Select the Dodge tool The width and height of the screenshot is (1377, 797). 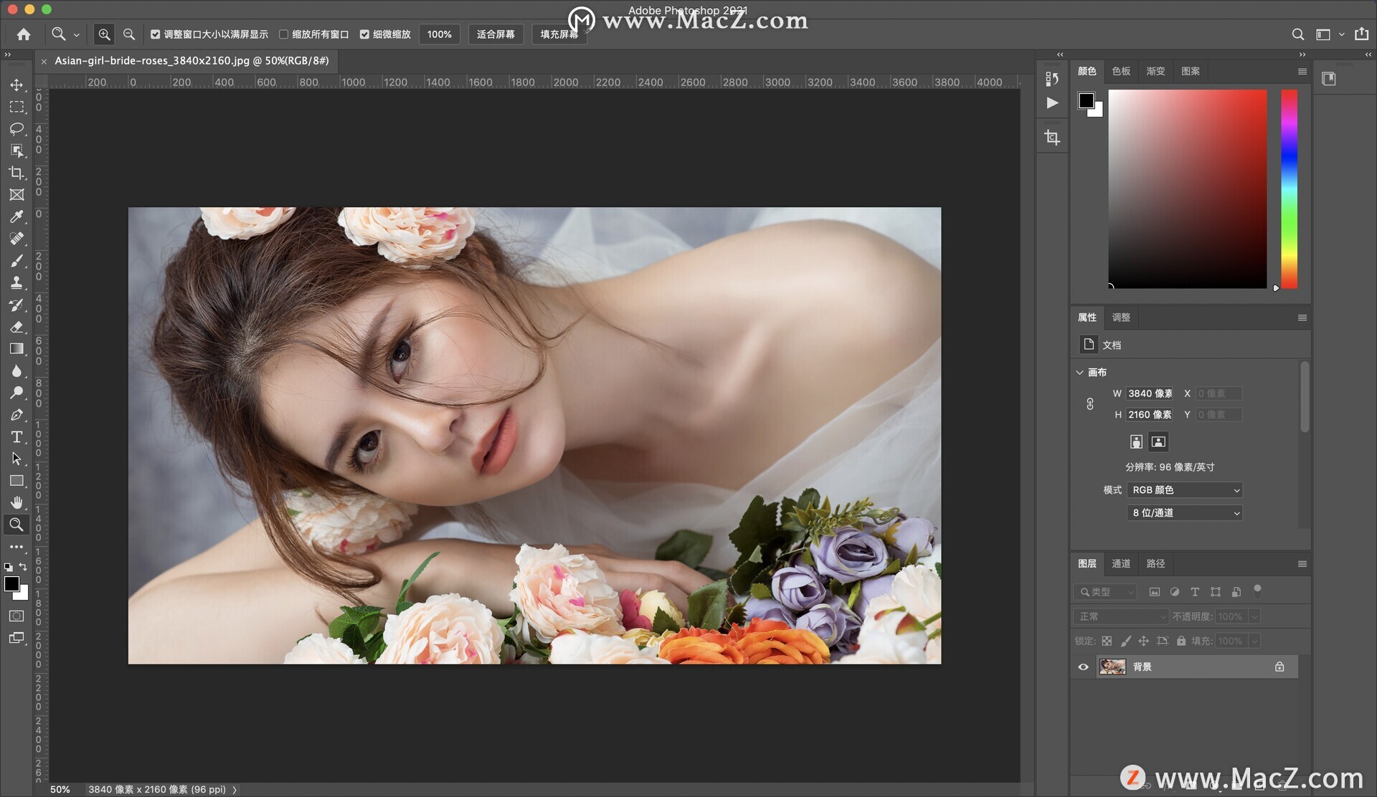click(16, 393)
